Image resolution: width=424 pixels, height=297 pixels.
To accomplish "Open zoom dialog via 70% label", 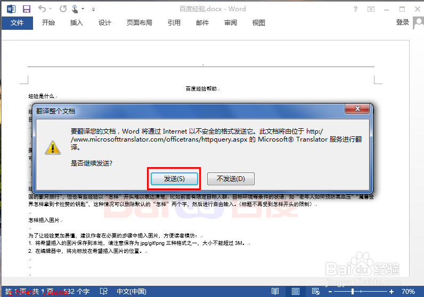I will [408, 291].
